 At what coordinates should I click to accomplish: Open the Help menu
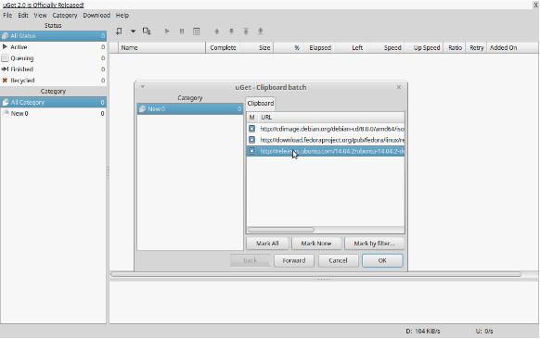(x=122, y=16)
